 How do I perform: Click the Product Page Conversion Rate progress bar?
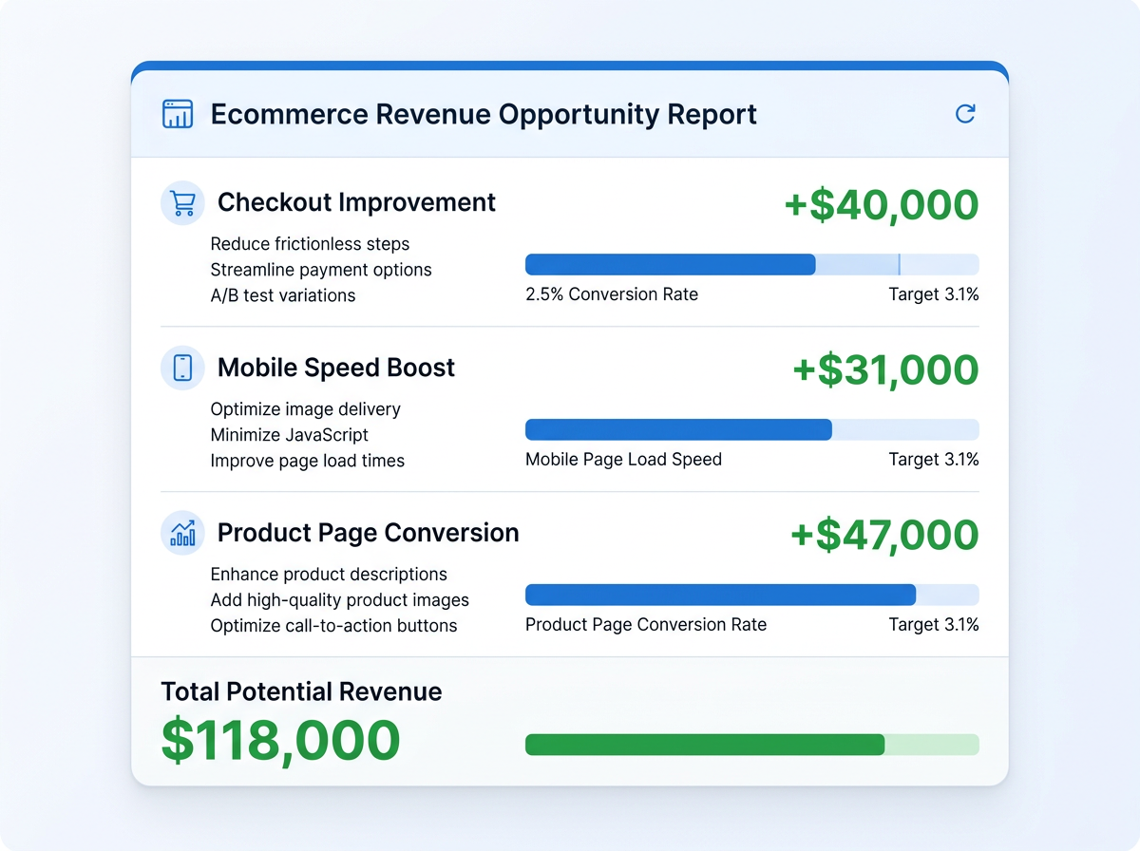click(752, 596)
